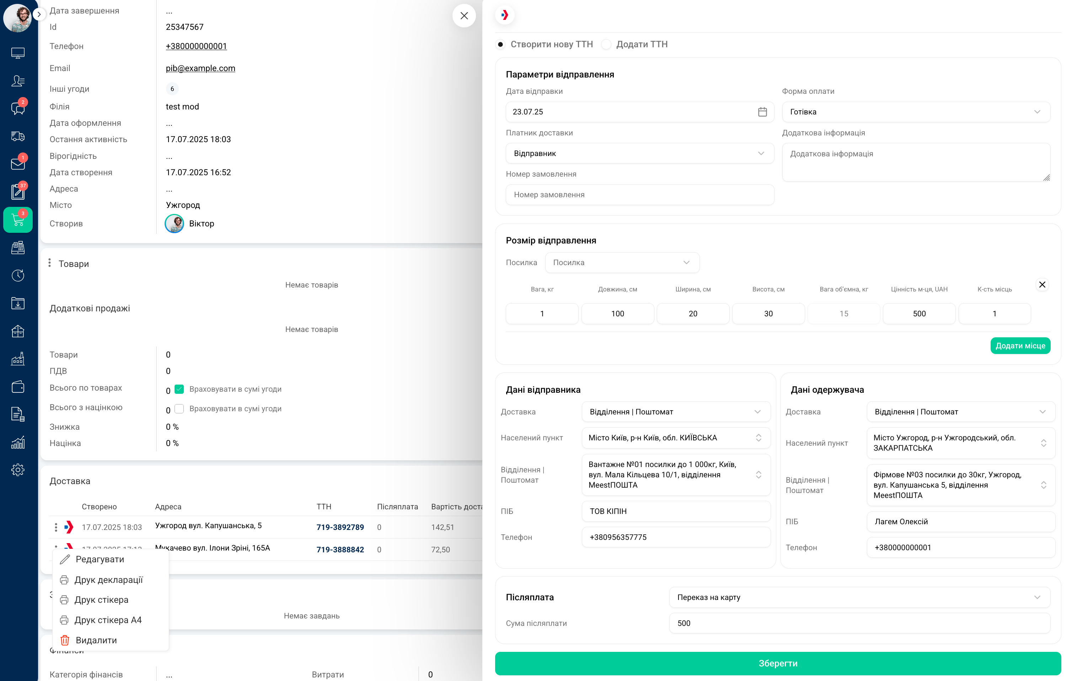Viewport: 1072px width, 681px height.
Task: Click the Додати місце button
Action: tap(1020, 346)
